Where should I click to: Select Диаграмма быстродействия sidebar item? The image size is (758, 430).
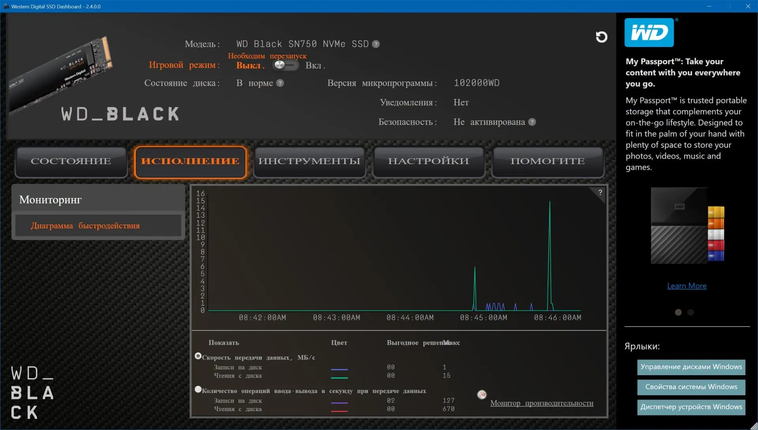click(98, 226)
